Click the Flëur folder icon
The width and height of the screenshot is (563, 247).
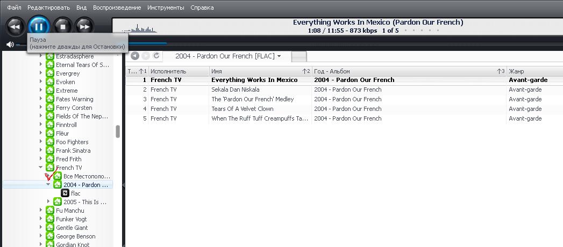pyautogui.click(x=50, y=133)
